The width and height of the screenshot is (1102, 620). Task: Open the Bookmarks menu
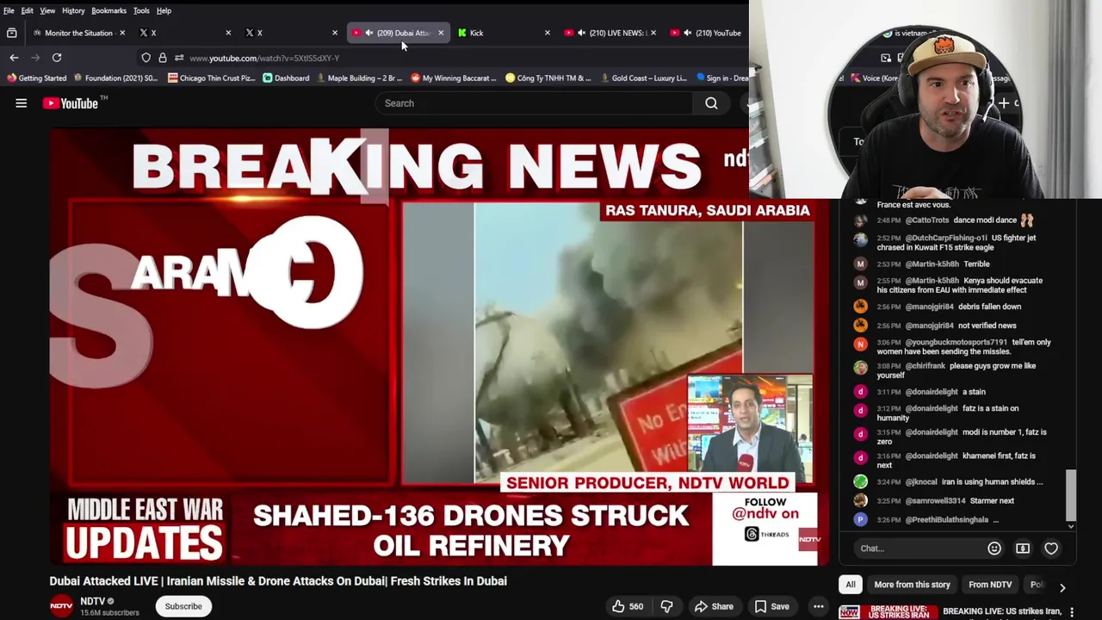point(108,10)
